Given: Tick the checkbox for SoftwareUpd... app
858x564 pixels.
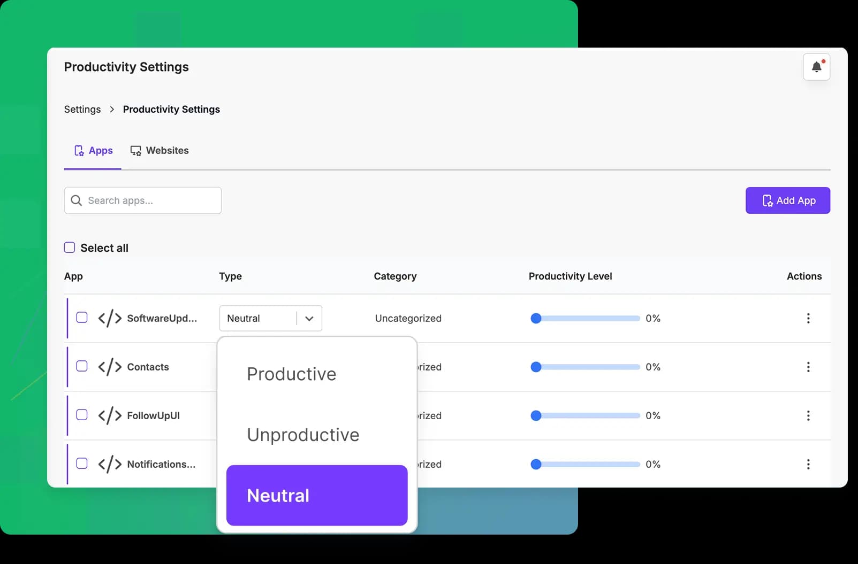Looking at the screenshot, I should coord(82,318).
